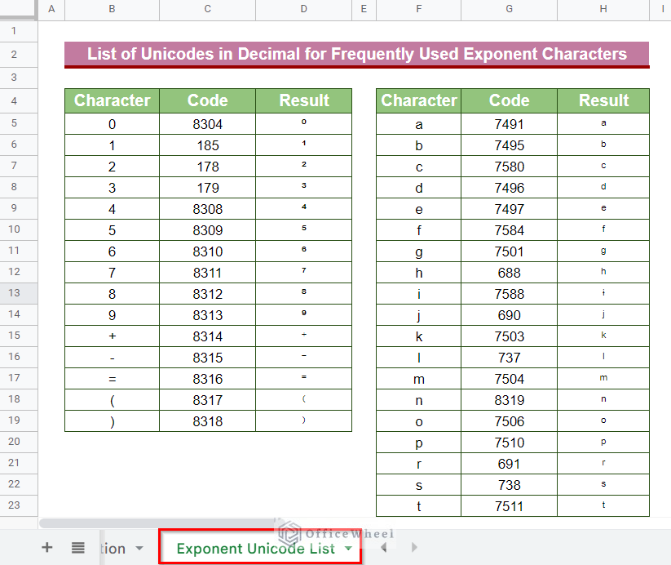Screen dimensions: 671x565
Task: Select column header C
Action: [x=206, y=10]
